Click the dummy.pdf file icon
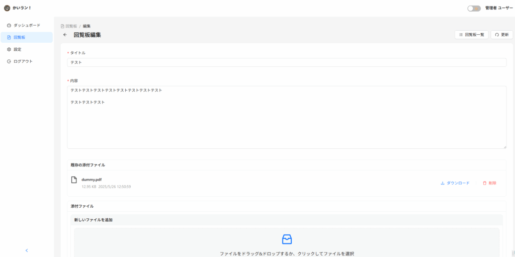 [x=74, y=180]
